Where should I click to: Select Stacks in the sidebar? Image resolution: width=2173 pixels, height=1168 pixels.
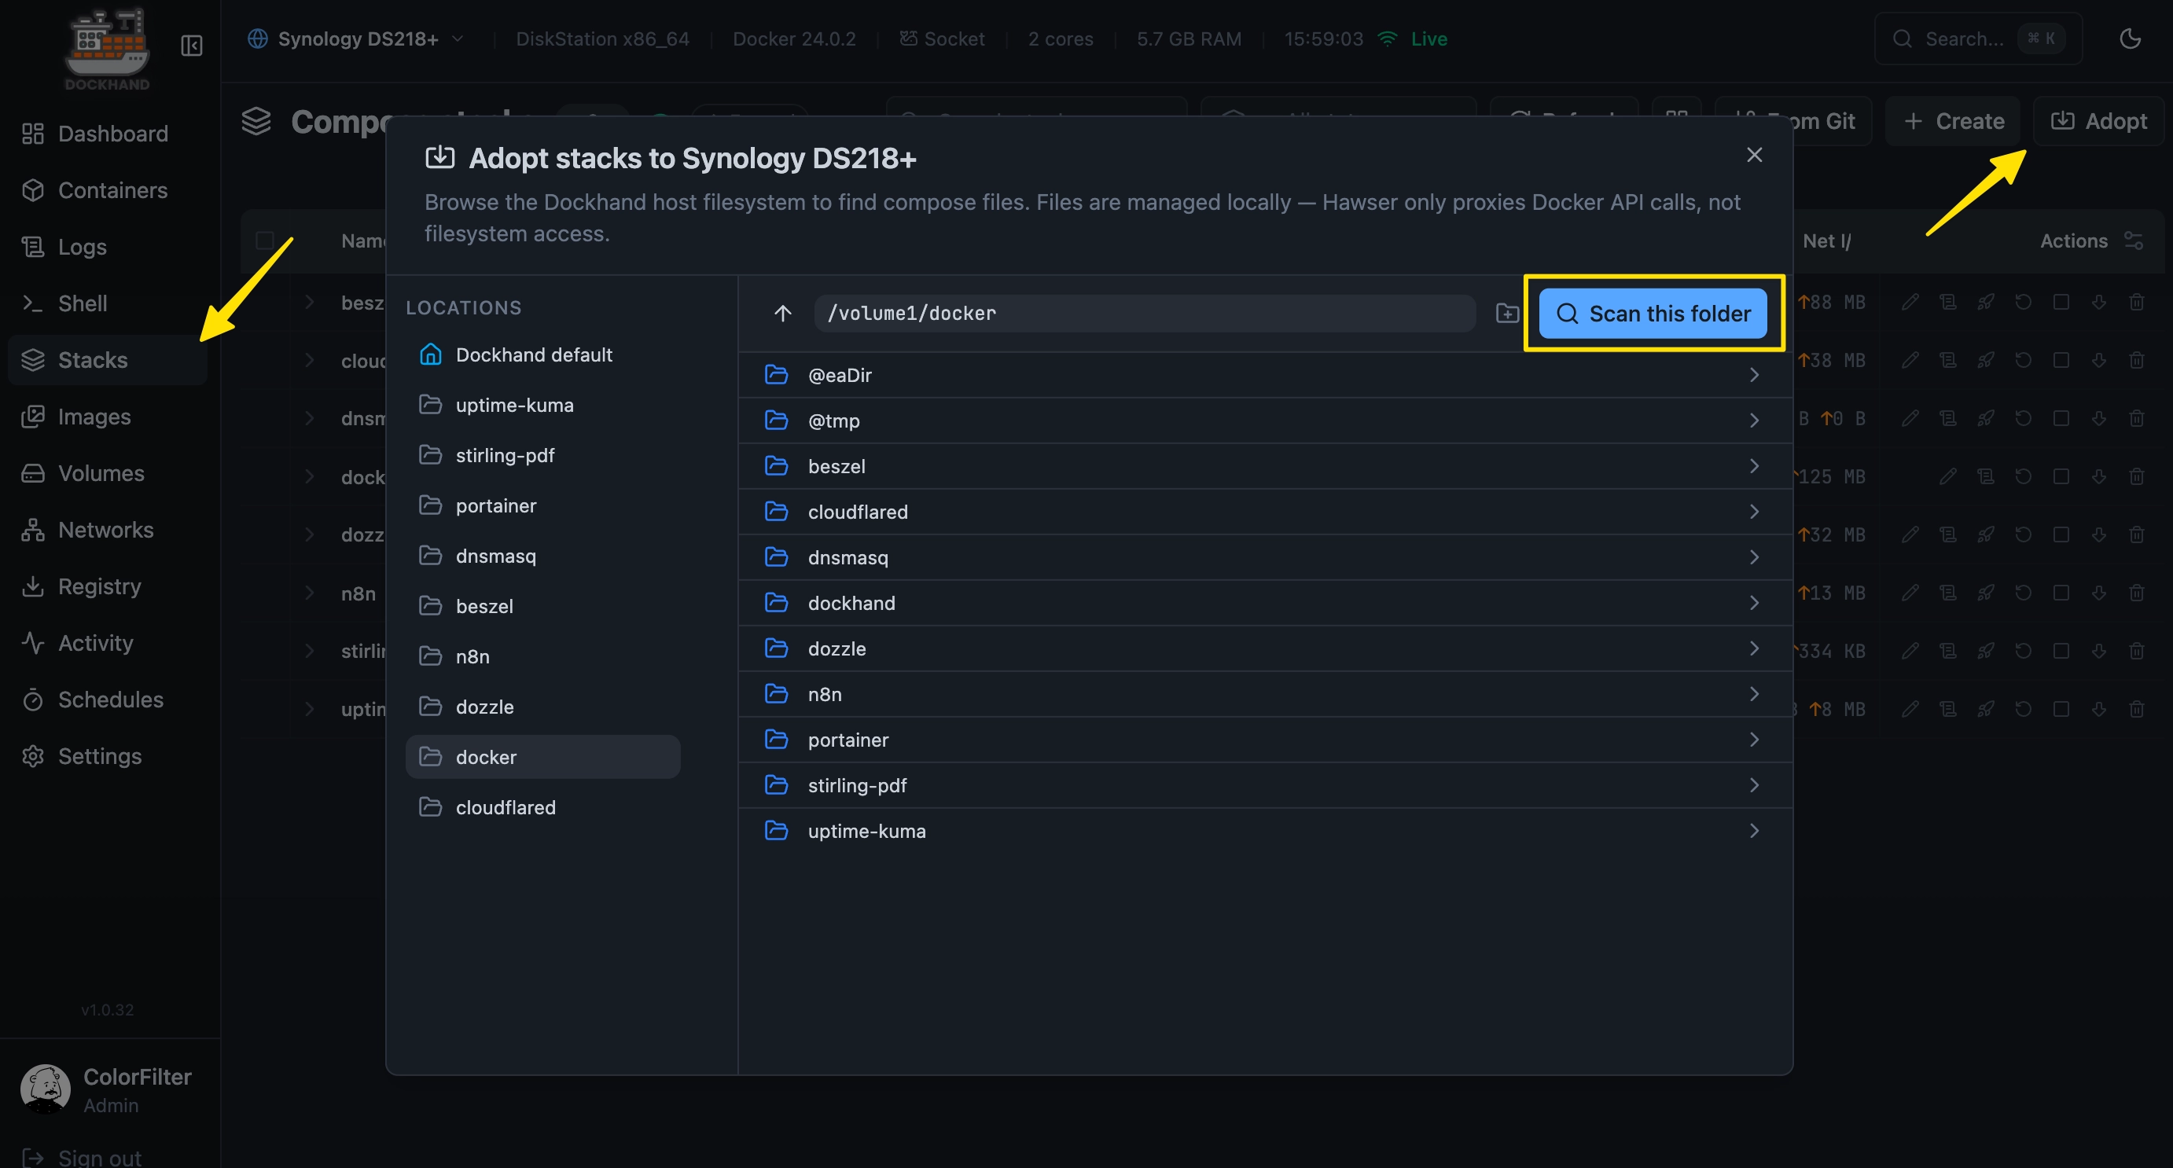pos(108,360)
